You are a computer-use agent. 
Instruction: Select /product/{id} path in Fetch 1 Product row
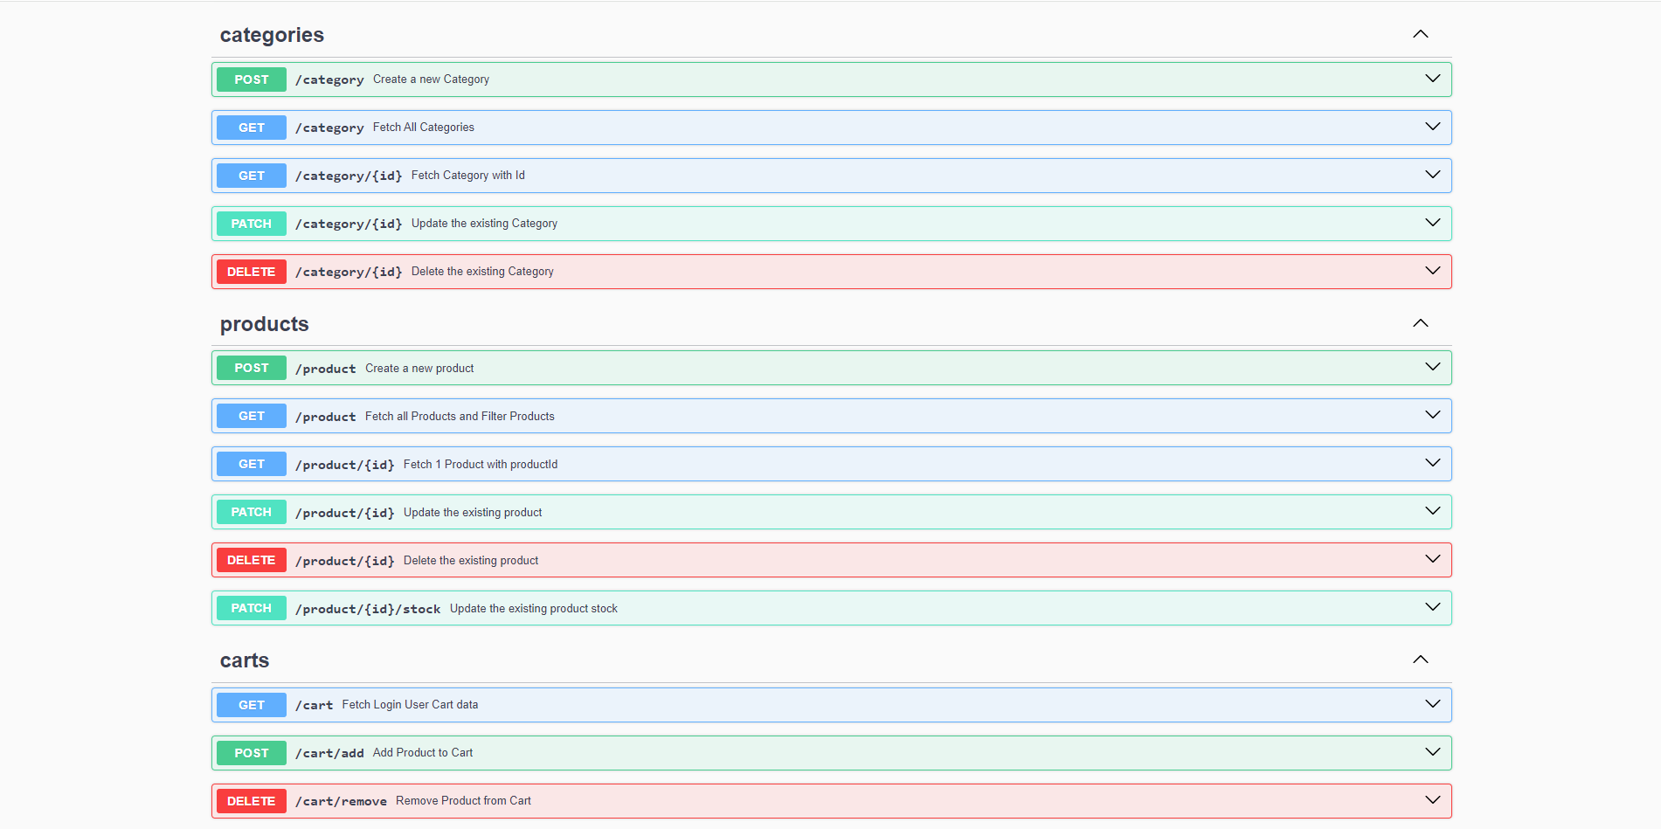[x=345, y=465]
